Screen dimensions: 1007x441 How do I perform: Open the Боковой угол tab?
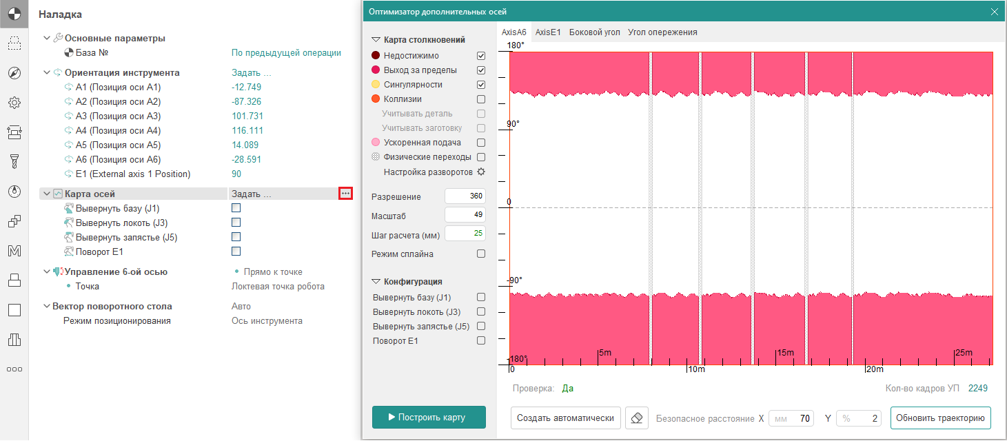(x=594, y=32)
